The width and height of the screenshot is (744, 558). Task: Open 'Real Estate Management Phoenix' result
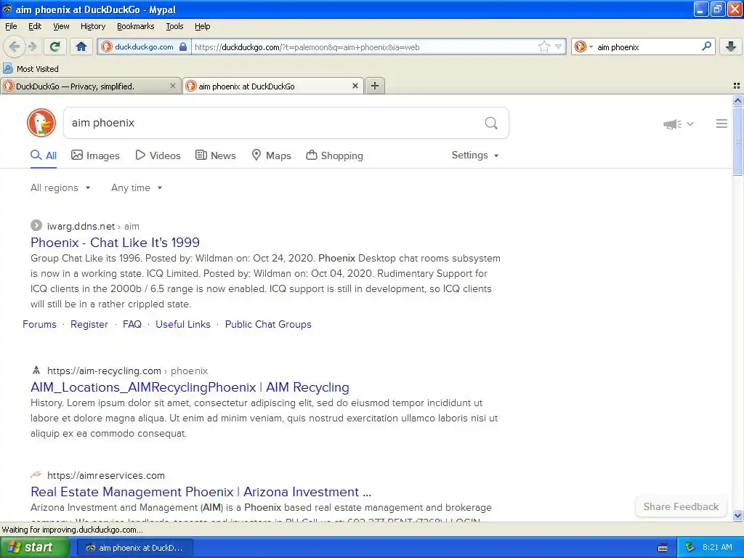[x=201, y=492]
